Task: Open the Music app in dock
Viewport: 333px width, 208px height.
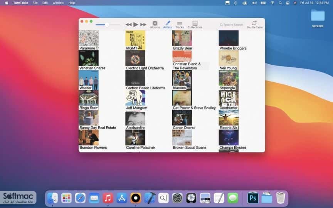Action: (108, 198)
